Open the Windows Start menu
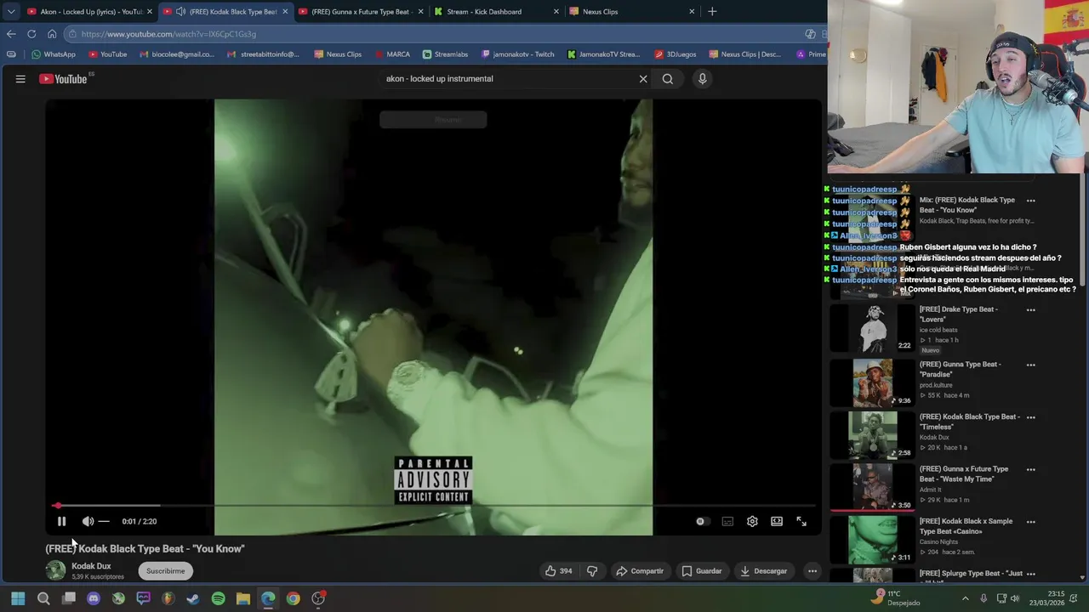Screen dimensions: 1089x612 click(x=18, y=598)
